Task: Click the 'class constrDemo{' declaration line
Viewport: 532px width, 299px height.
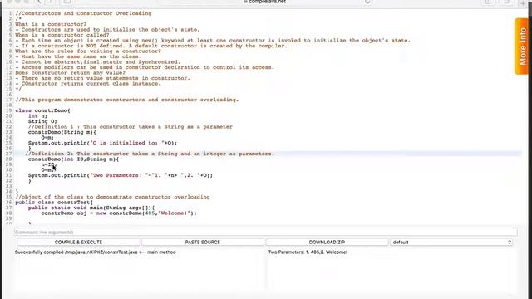Action: 42,110
